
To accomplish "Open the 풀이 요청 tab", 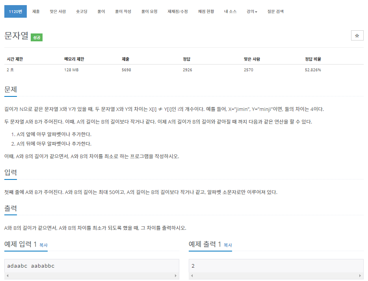I will tap(149, 11).
